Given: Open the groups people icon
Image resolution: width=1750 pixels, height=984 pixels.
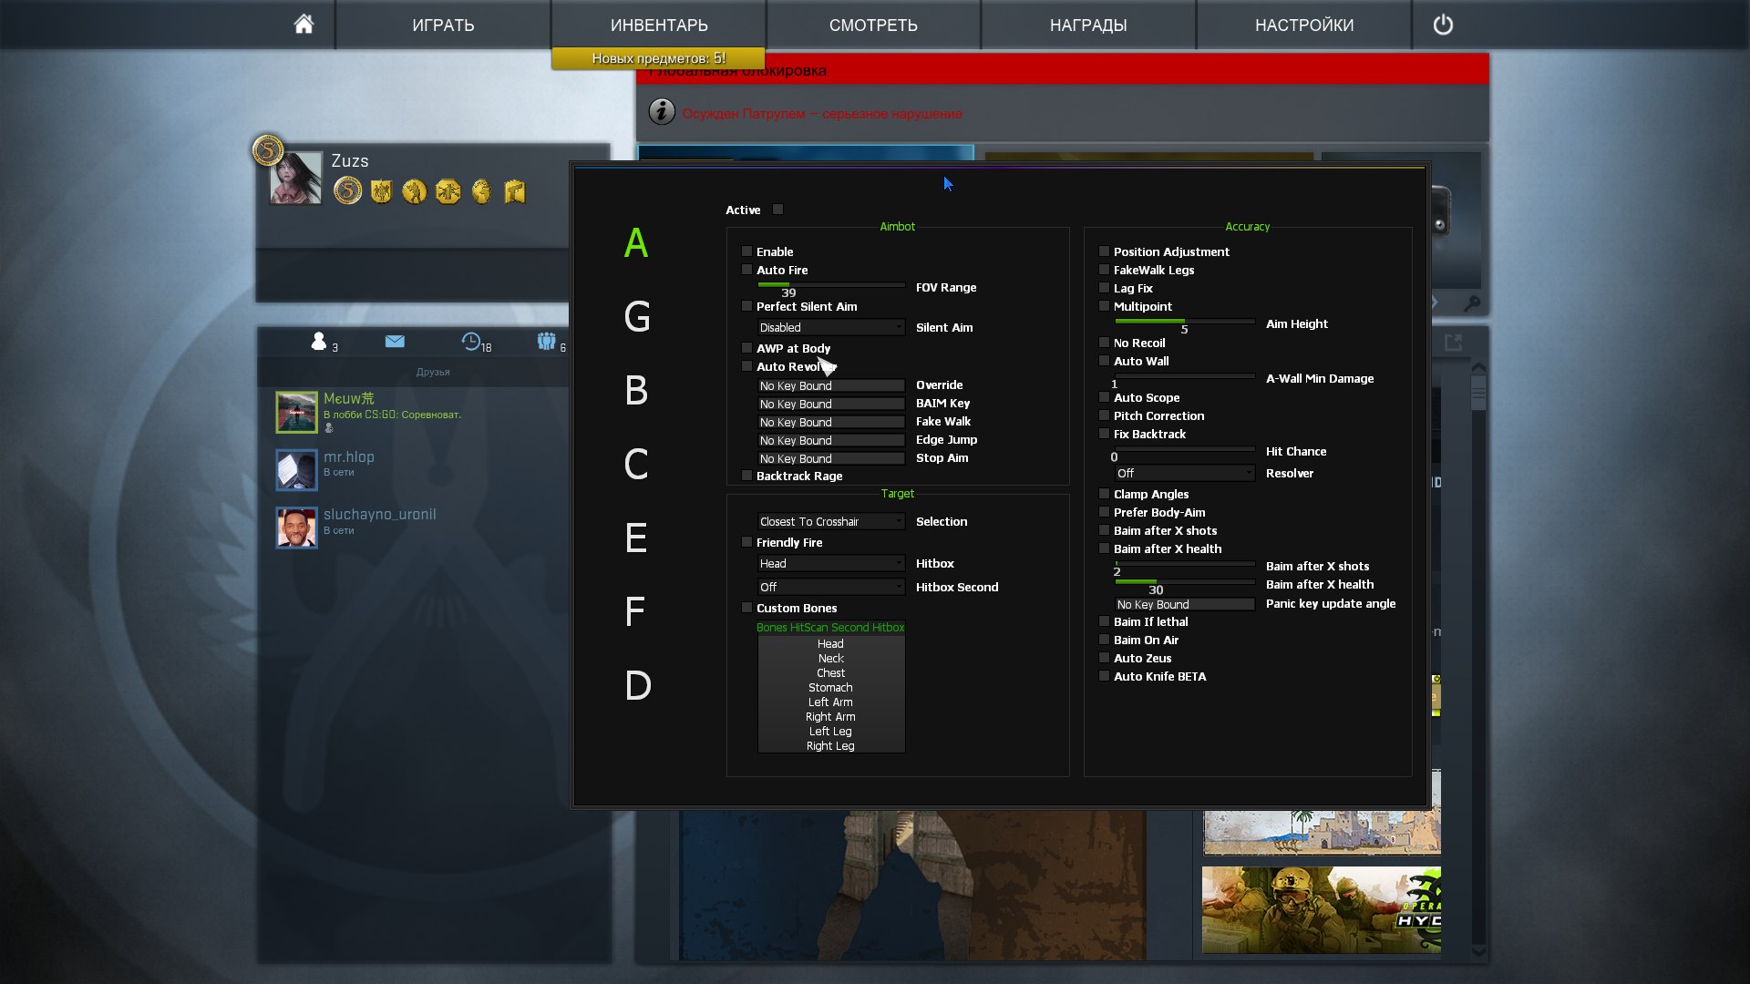Looking at the screenshot, I should 546,342.
